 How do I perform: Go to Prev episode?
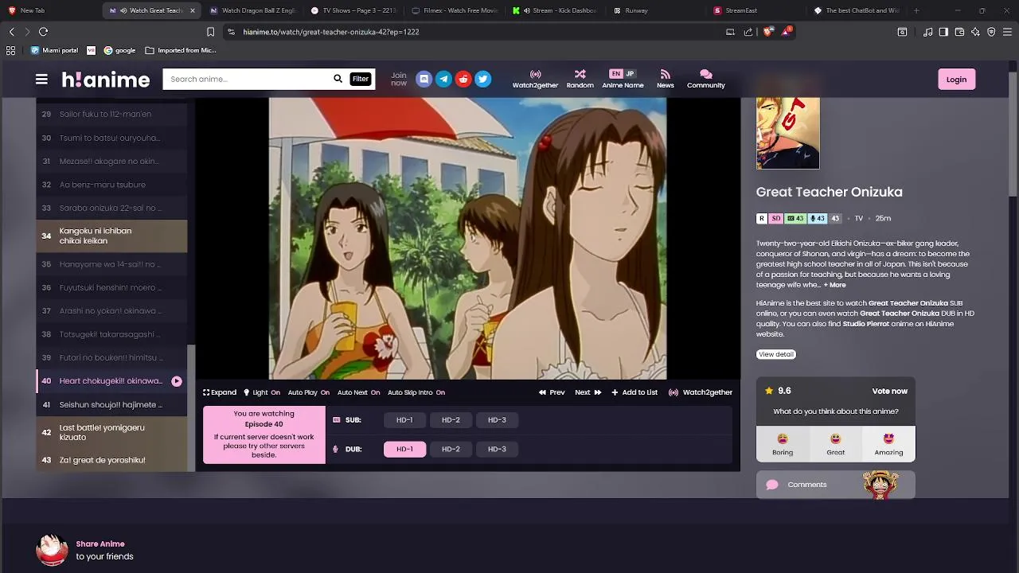point(552,392)
